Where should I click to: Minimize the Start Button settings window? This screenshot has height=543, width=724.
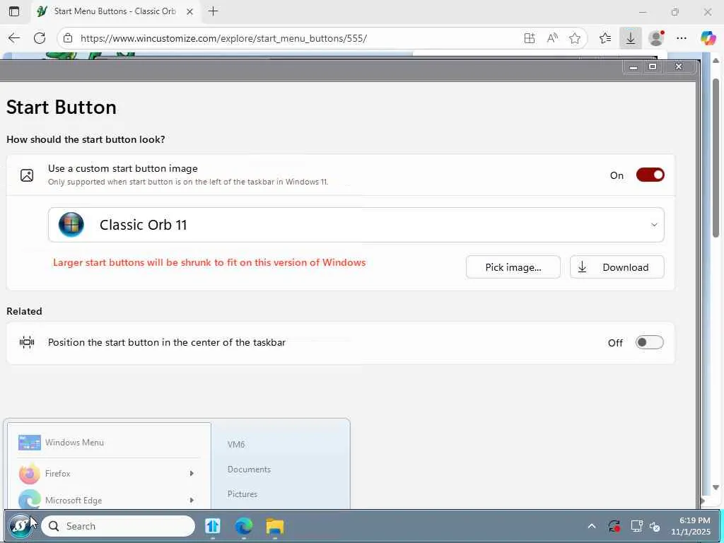pyautogui.click(x=633, y=67)
